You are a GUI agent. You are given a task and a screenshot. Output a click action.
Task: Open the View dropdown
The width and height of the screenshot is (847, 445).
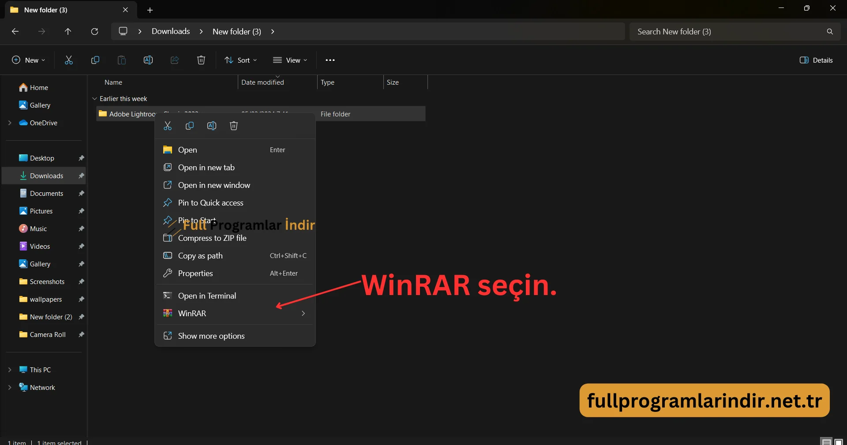pyautogui.click(x=290, y=60)
